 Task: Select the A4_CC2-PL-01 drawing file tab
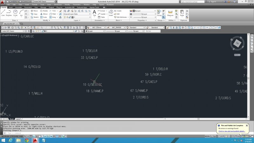pos(10,24)
